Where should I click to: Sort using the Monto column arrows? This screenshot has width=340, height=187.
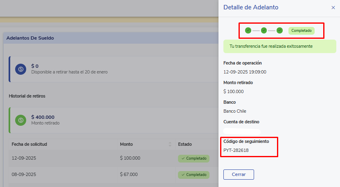click(170, 144)
